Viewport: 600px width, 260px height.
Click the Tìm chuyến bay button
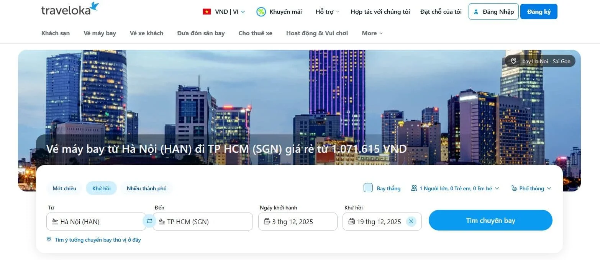pos(490,220)
